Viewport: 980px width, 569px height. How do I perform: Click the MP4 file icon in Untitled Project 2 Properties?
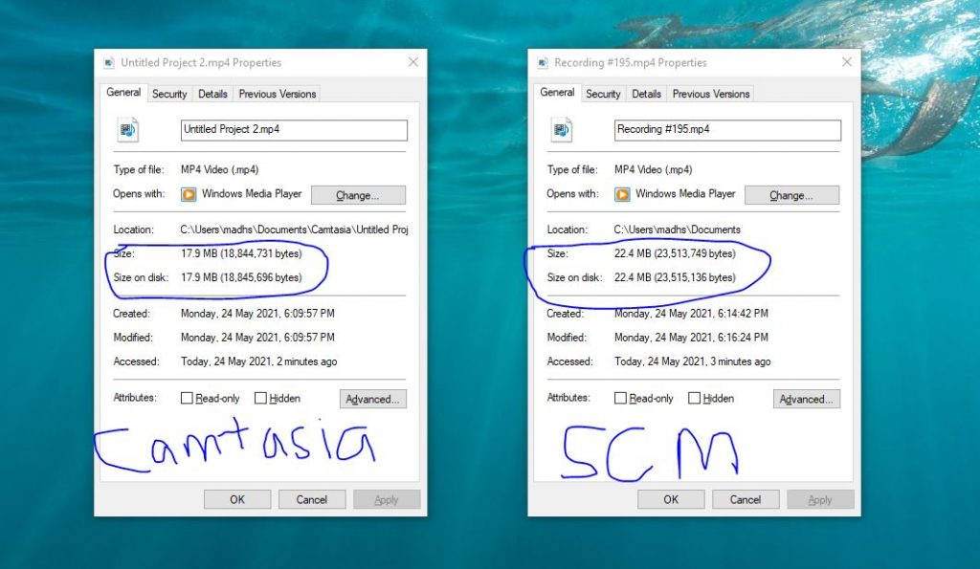(x=127, y=130)
